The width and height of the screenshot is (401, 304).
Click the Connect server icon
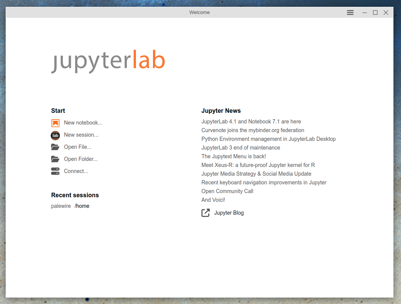(x=55, y=171)
